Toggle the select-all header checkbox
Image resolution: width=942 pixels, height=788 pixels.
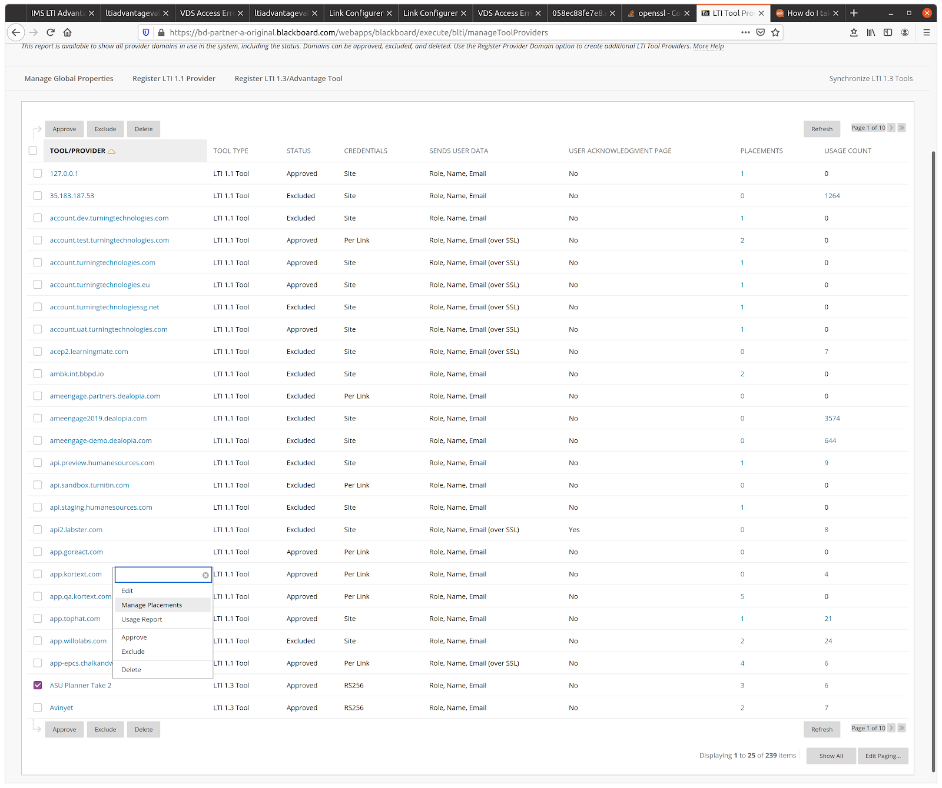tap(33, 151)
